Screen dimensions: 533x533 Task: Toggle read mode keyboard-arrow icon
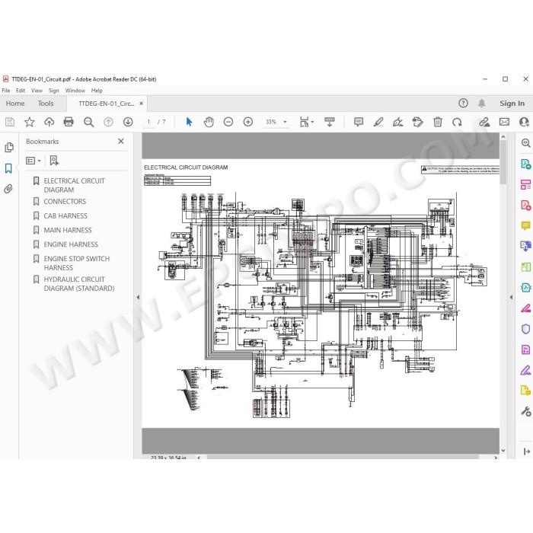click(x=330, y=122)
